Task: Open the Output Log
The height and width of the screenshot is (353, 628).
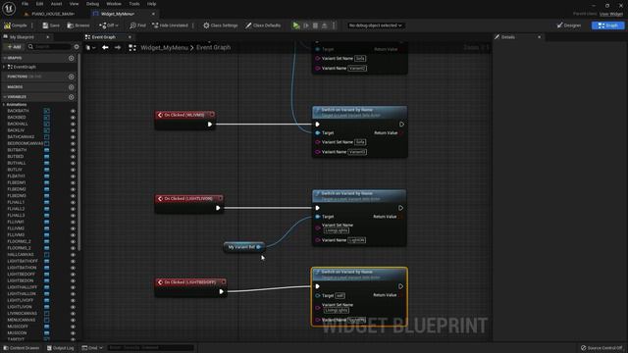Action: point(61,348)
